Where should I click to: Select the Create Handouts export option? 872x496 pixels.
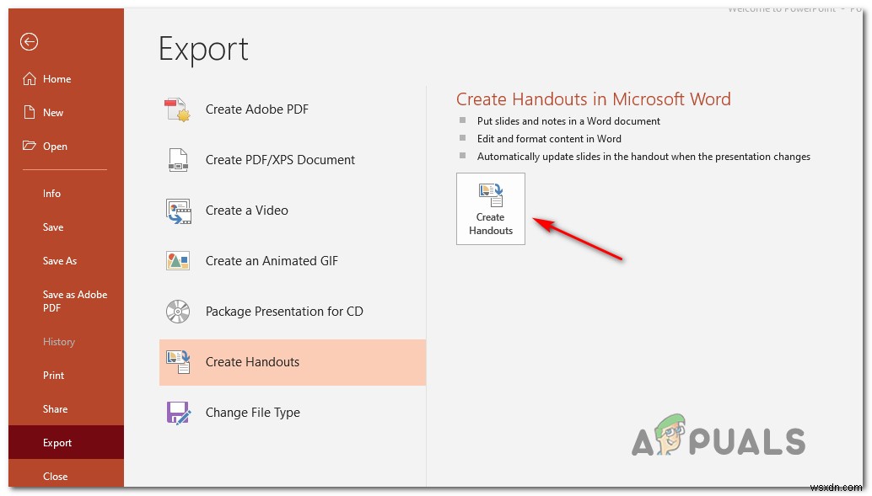pos(293,362)
